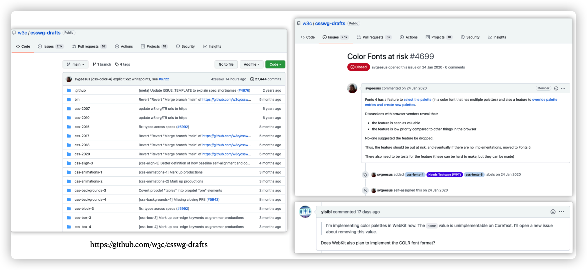Expand the Add file dropdown
587x270 pixels.
[251, 64]
